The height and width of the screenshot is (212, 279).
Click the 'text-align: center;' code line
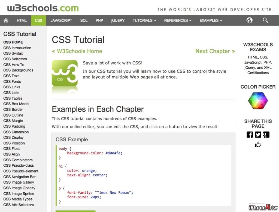coord(87,175)
